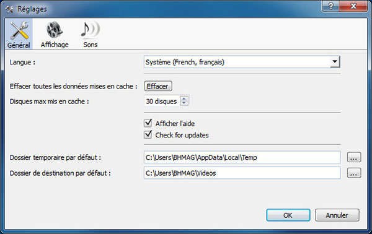Uncheck the Check for updates checkbox
The image size is (372, 234).
coord(148,134)
